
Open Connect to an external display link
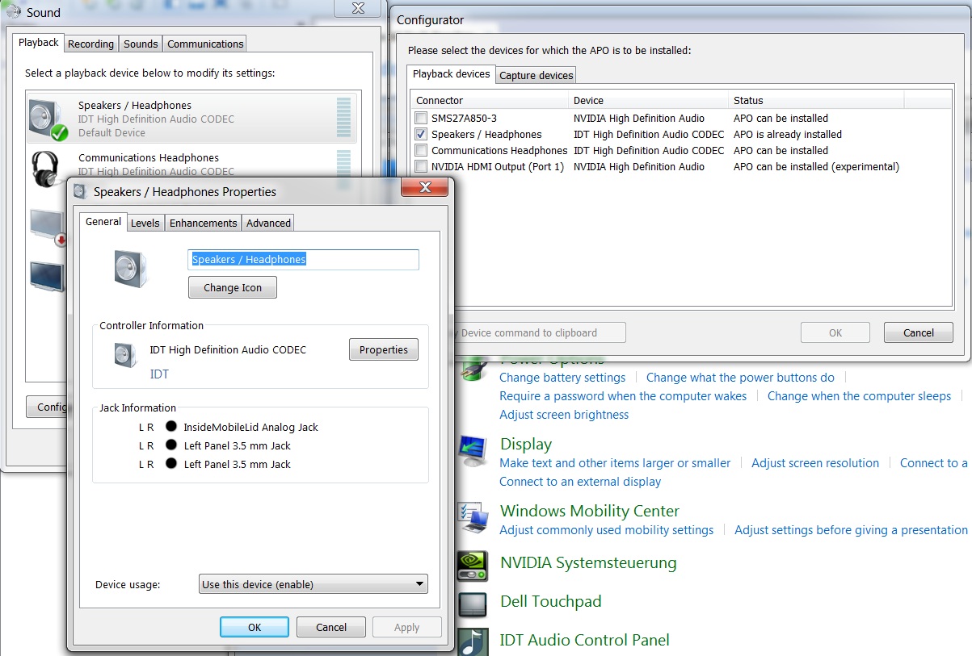click(x=580, y=482)
